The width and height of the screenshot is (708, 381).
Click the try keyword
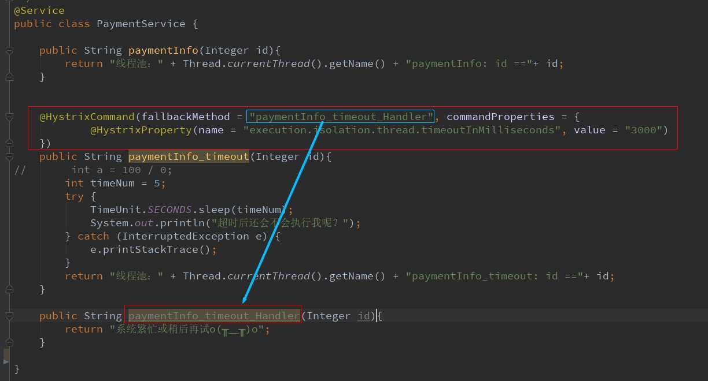74,196
